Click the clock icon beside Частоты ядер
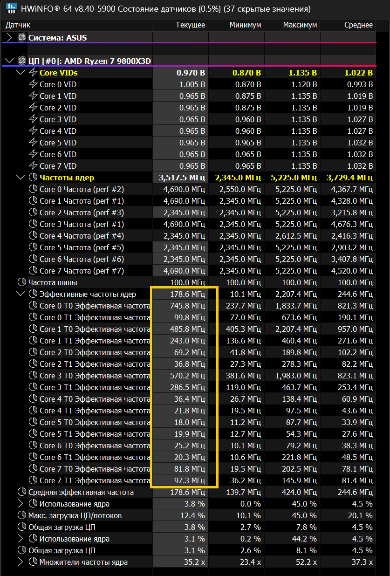 coord(33,177)
